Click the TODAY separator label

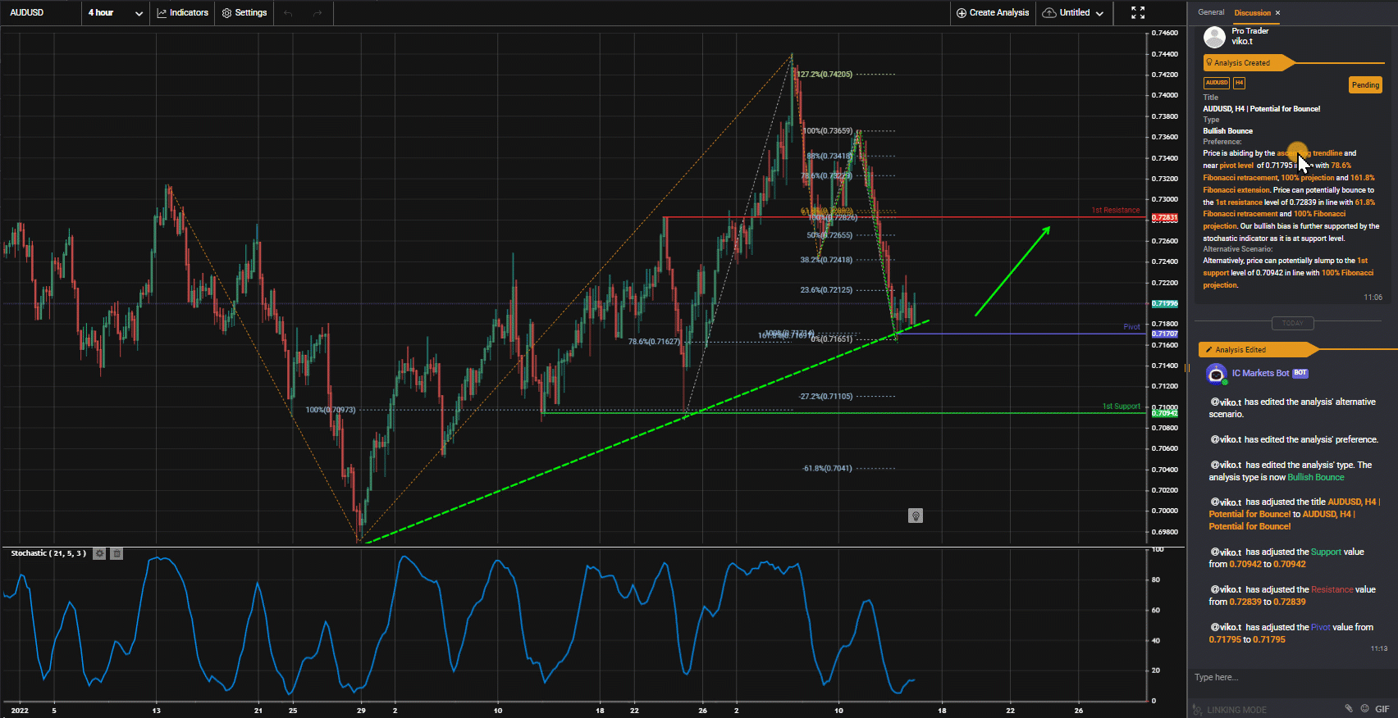point(1292,323)
